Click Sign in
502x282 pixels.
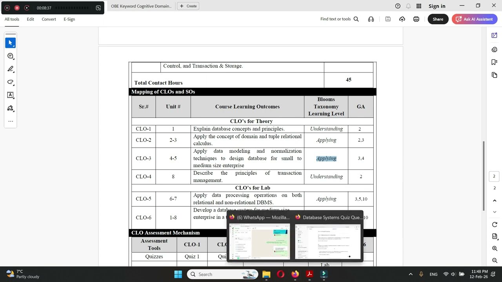click(437, 6)
